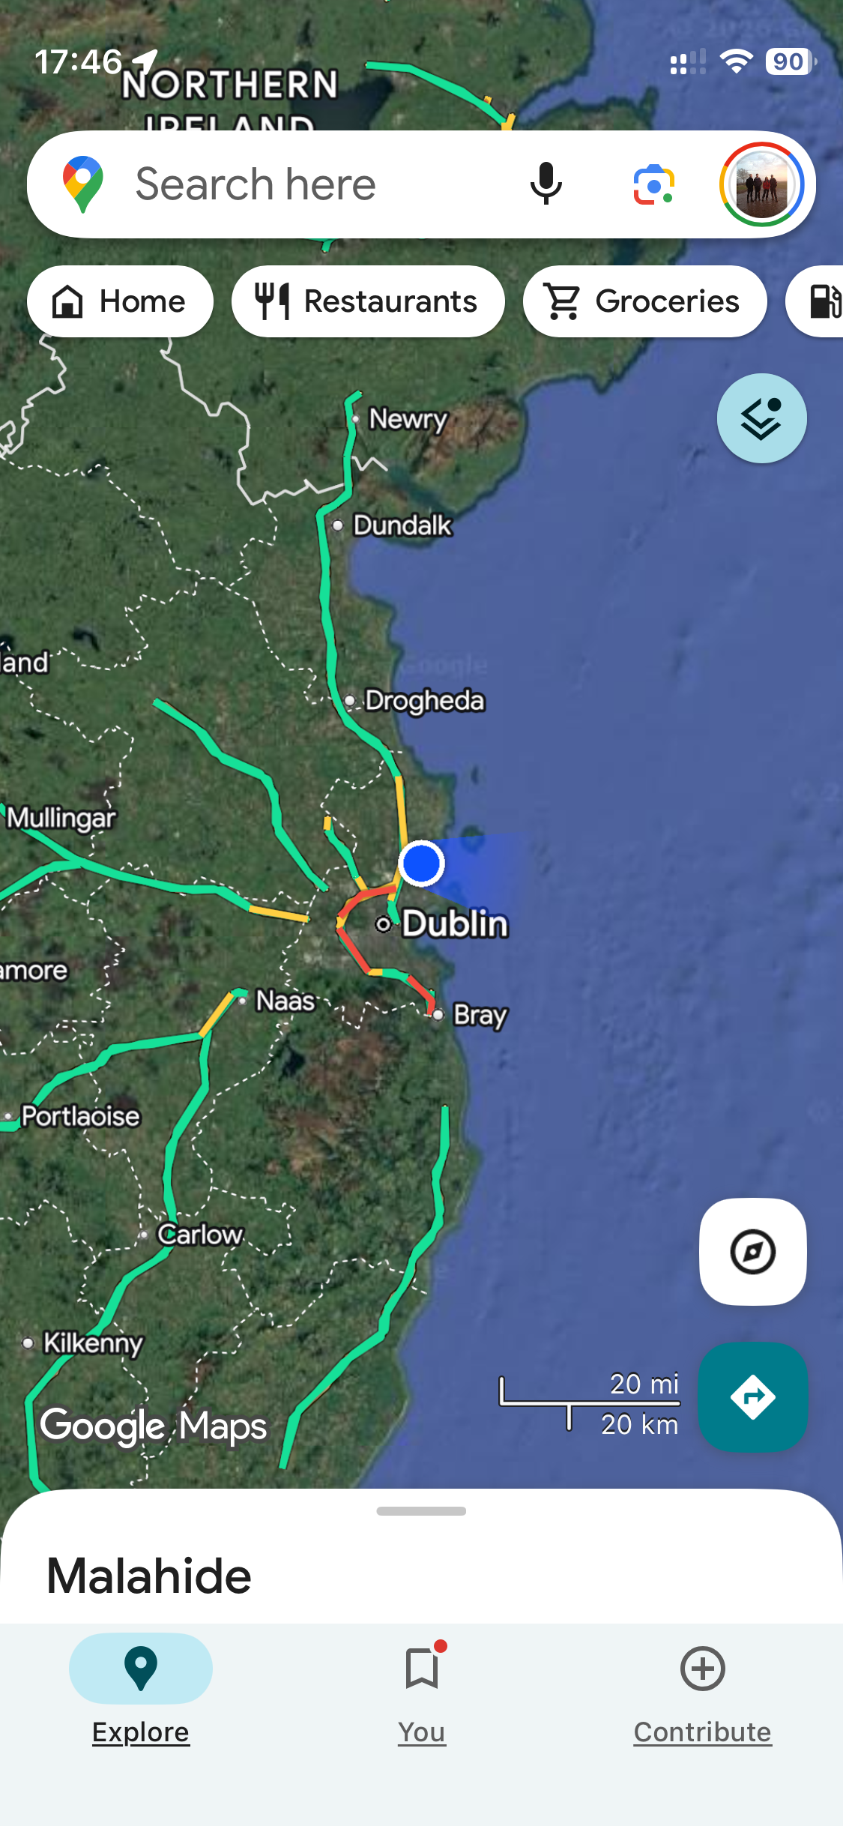
Task: Select the Dublin city label
Action: (x=455, y=923)
